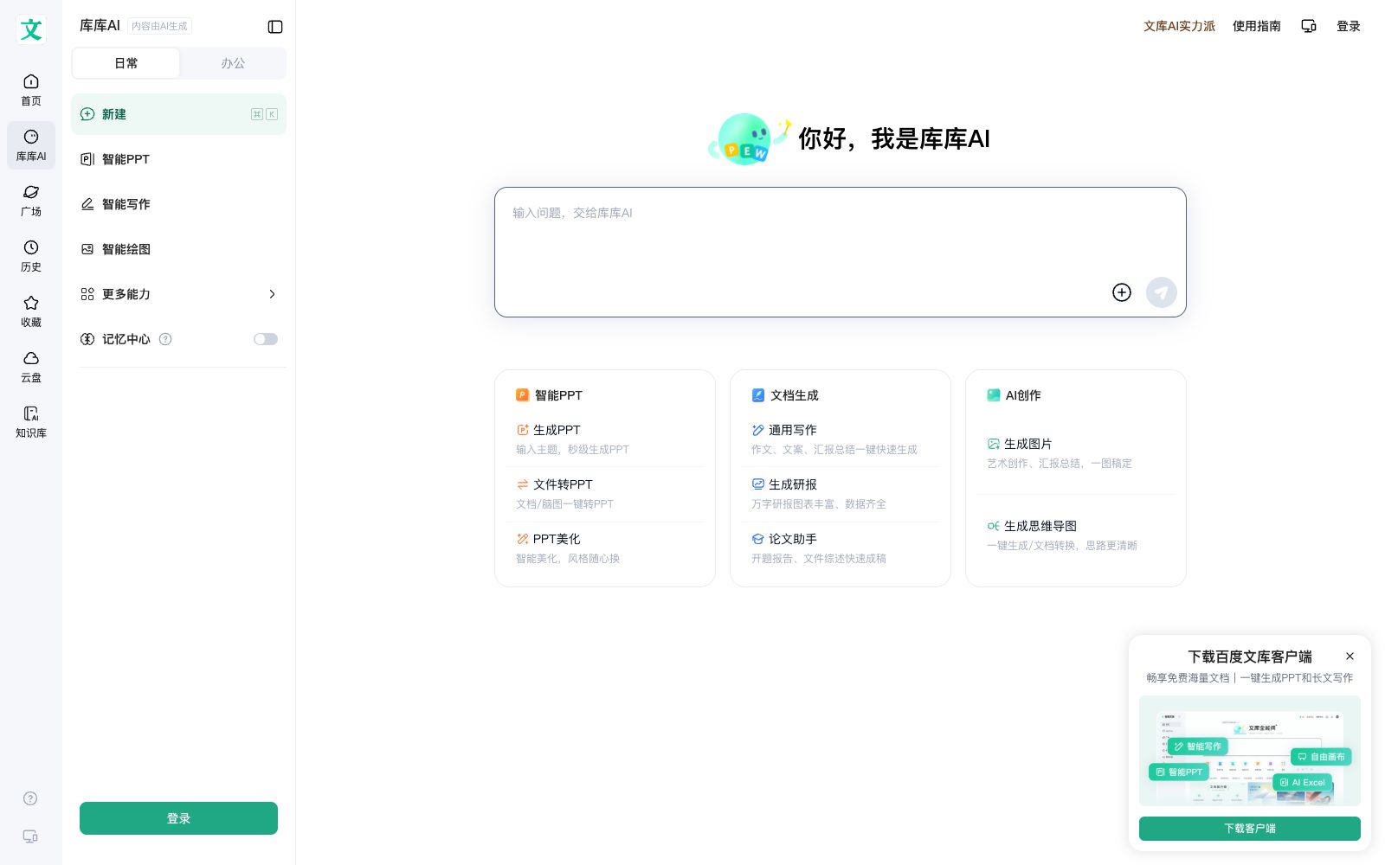Image resolution: width=1385 pixels, height=865 pixels.
Task: Choose 通用写作 option
Action: click(841, 439)
